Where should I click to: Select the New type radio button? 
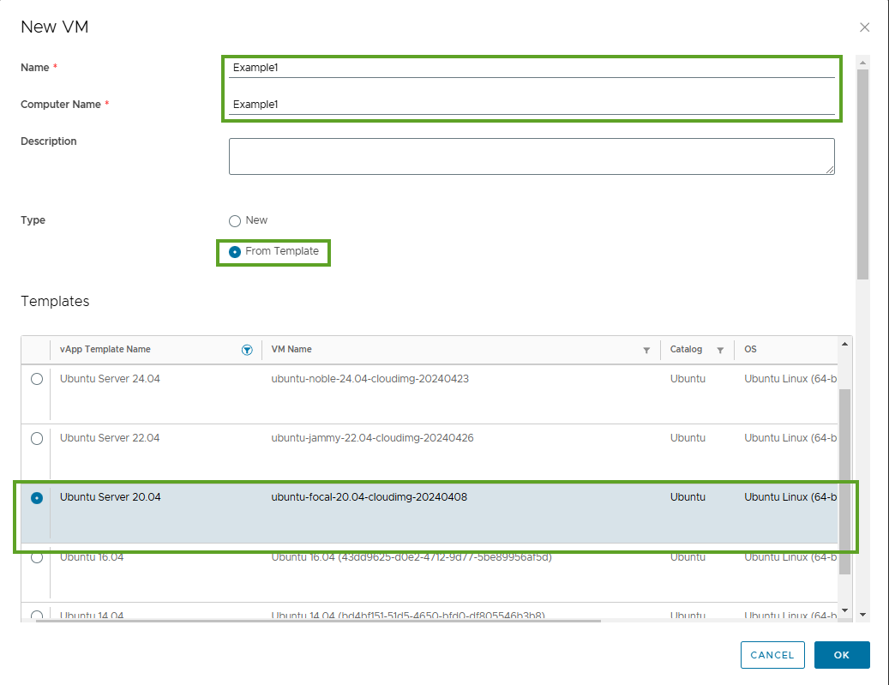(x=235, y=221)
